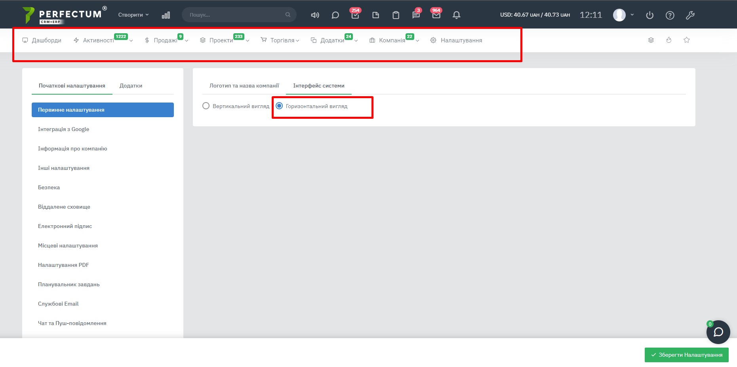Click the megaphone announcements icon
Viewport: 737px width, 367px height.
(315, 15)
